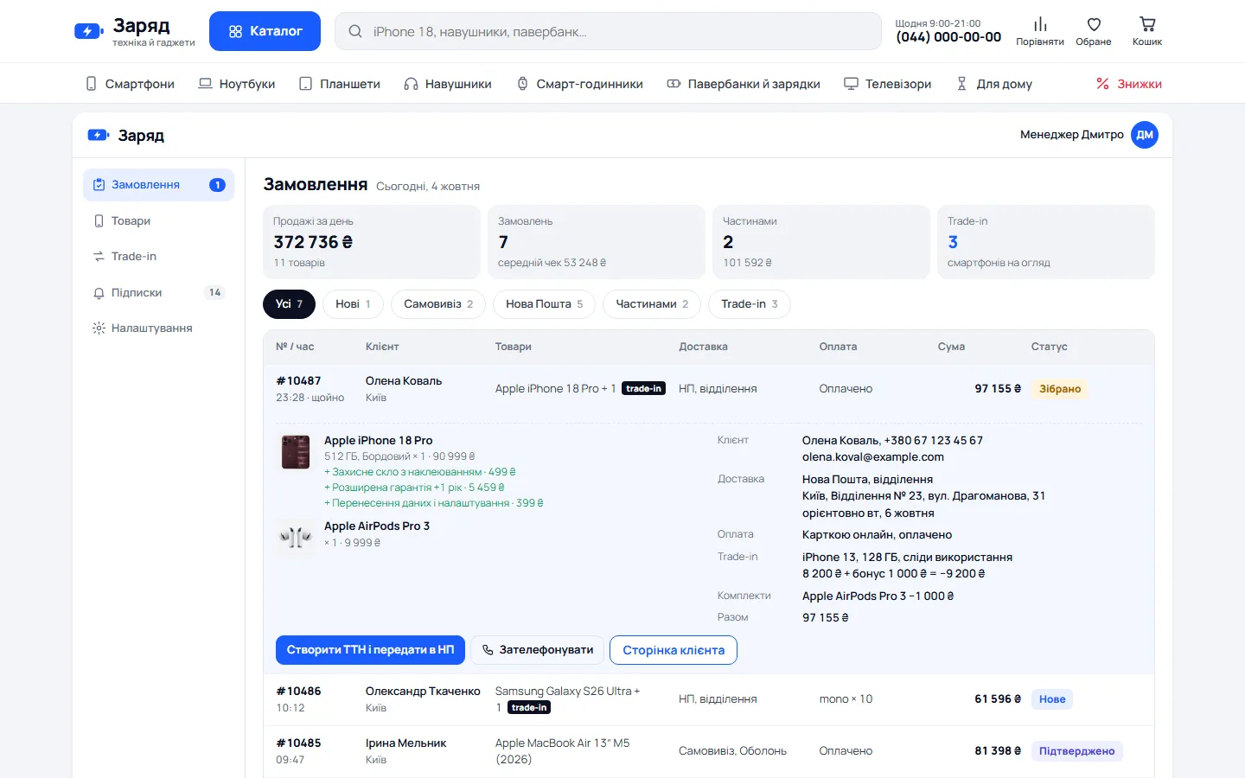Open the Для дому category

tap(993, 84)
